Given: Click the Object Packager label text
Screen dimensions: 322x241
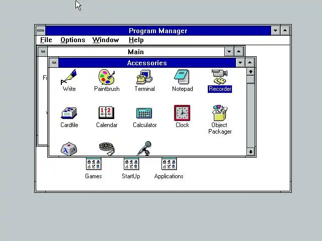Looking at the screenshot, I should (x=220, y=129).
